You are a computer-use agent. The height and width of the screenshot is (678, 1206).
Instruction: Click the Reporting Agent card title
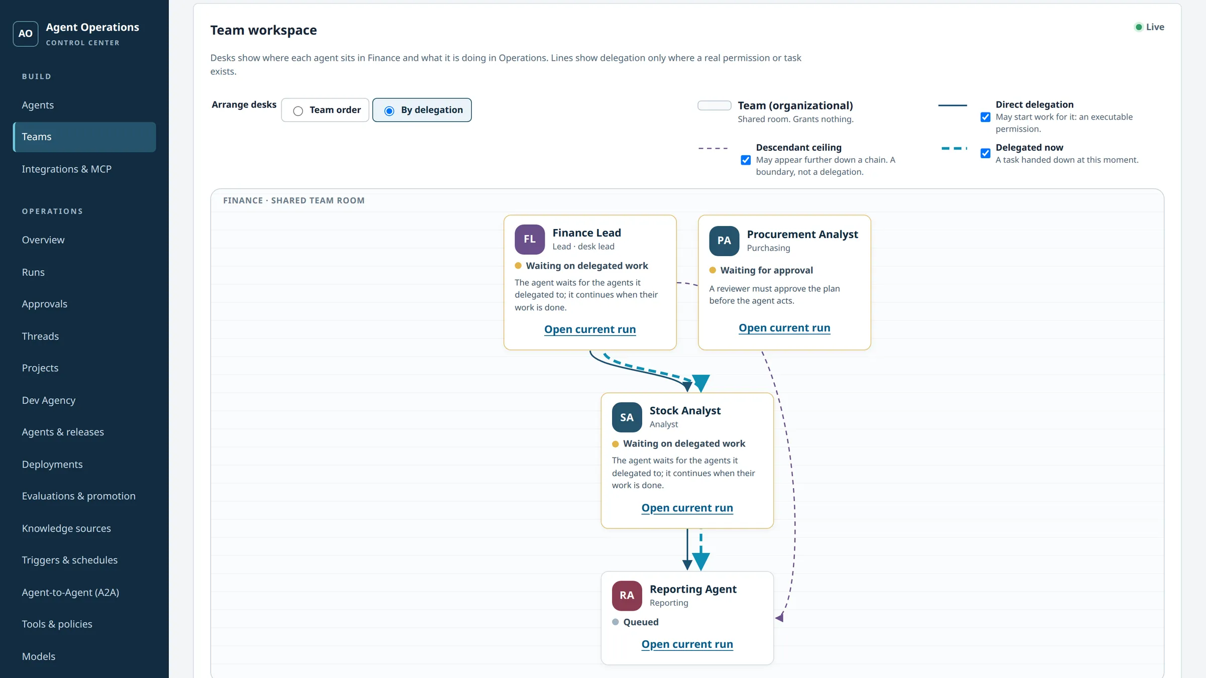pos(693,589)
